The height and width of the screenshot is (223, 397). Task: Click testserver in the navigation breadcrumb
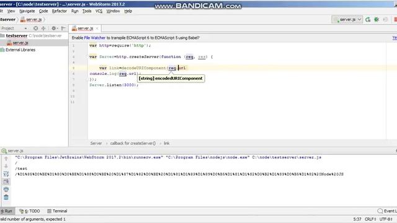pyautogui.click(x=7, y=19)
